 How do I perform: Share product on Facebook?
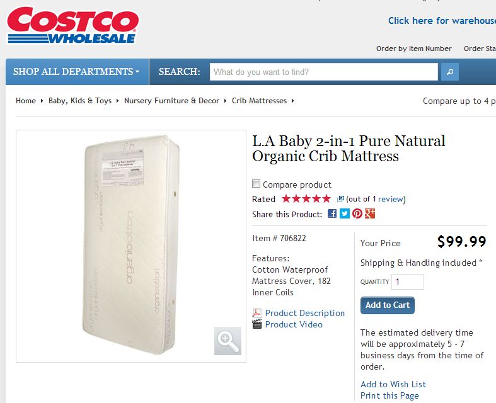tap(332, 213)
